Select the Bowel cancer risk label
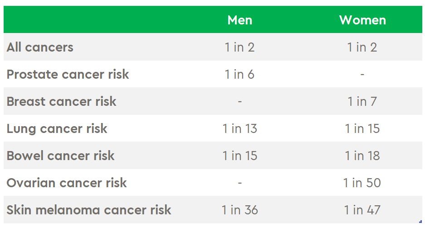The height and width of the screenshot is (227, 425). coord(60,156)
